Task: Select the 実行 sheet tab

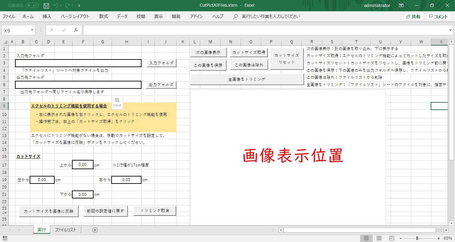Action: [42, 230]
